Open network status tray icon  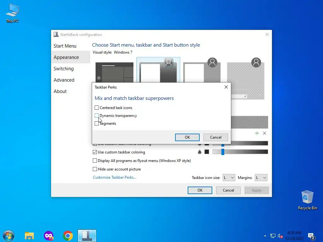click(273, 236)
